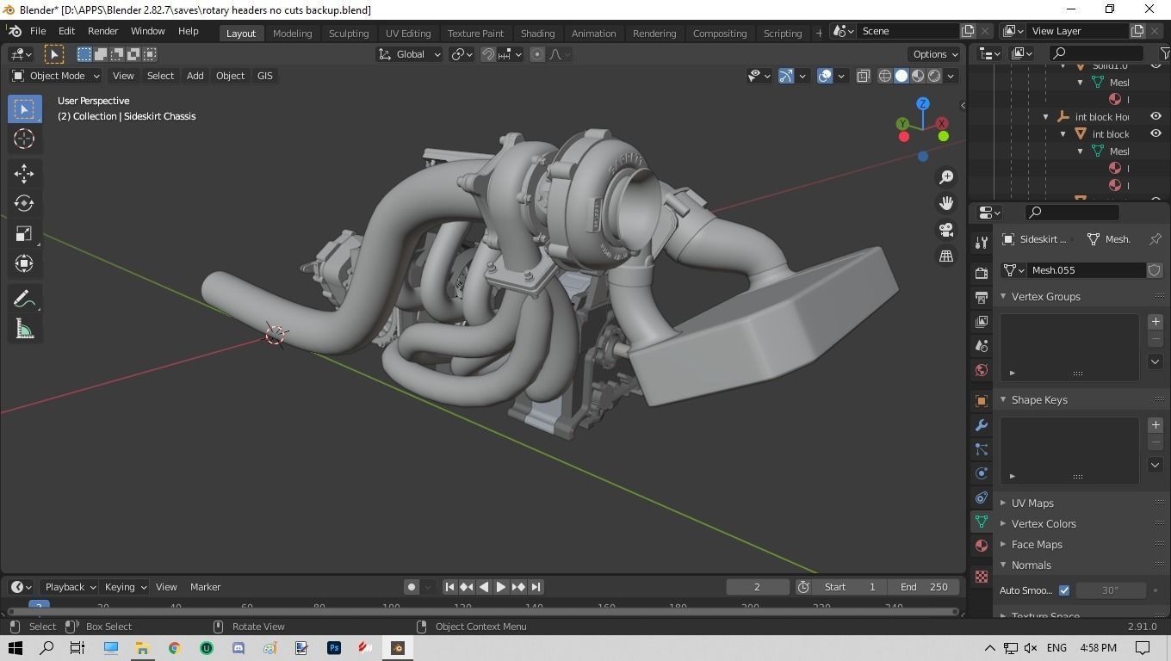Collapse the Shape Keys panel

(x=1039, y=399)
